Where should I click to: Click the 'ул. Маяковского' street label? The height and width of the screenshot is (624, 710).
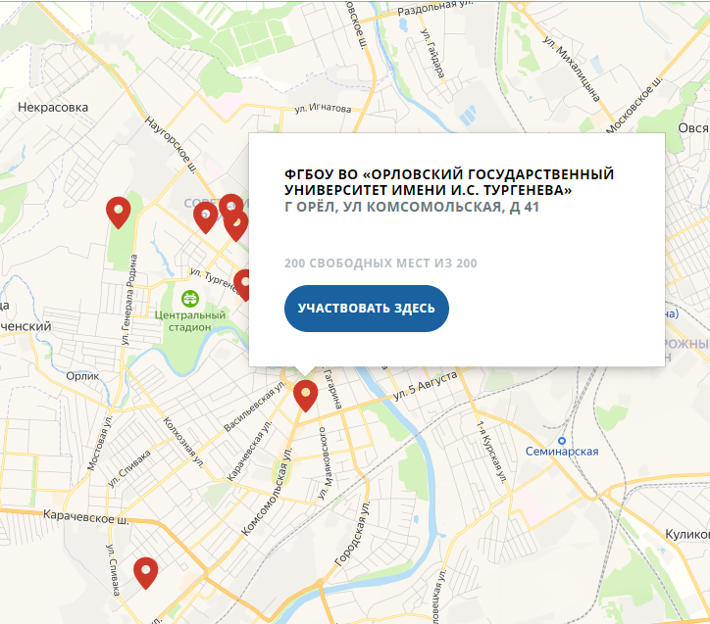325,463
